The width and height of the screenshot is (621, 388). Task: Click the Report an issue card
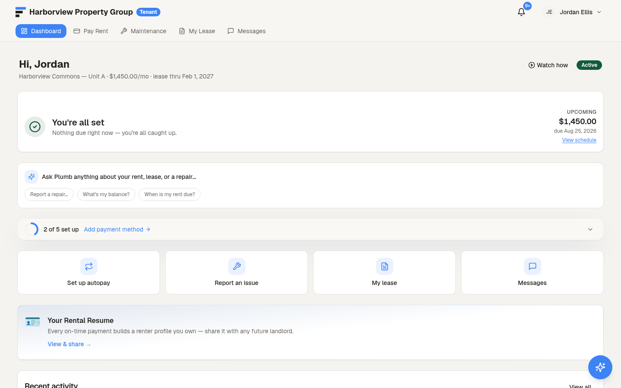(236, 272)
